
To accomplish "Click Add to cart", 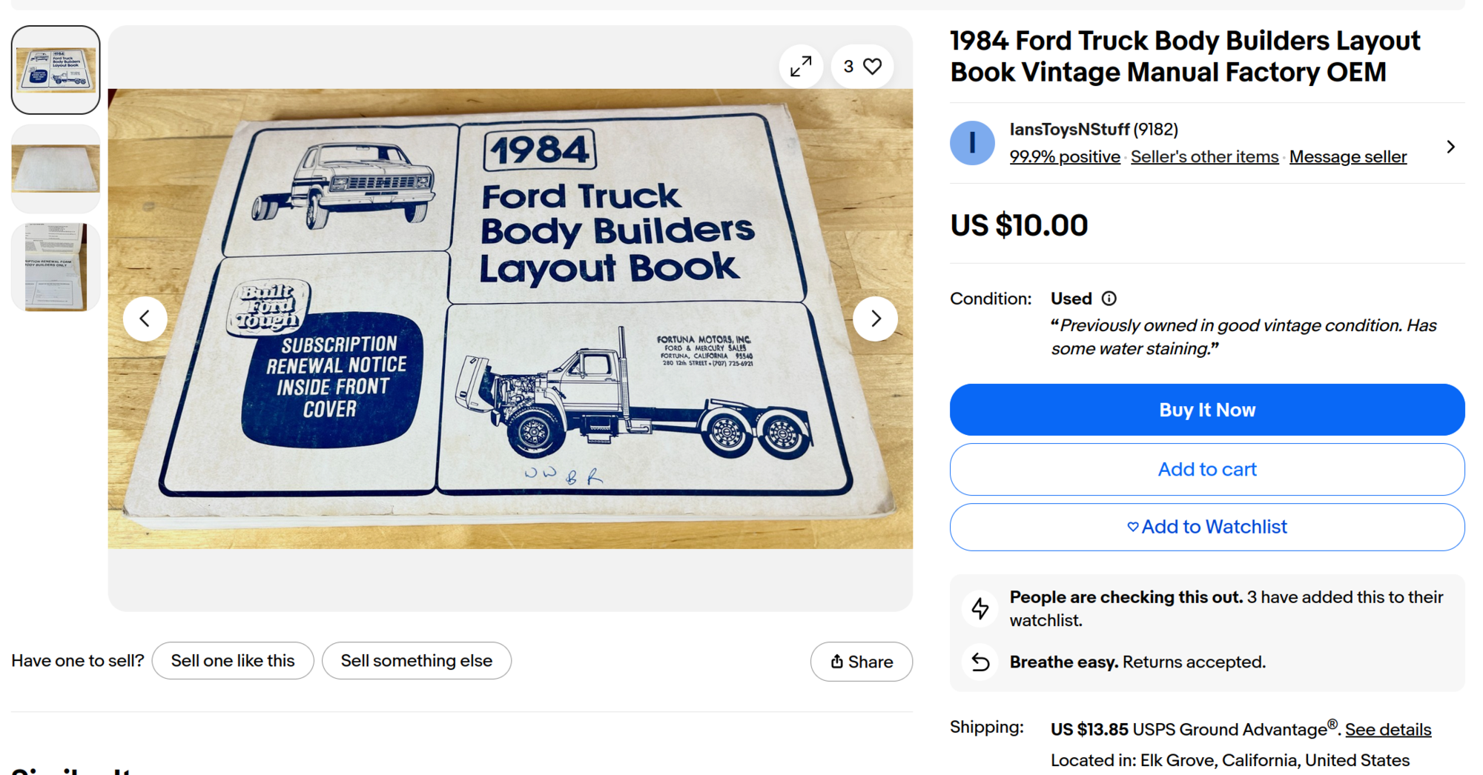I will pos(1206,470).
